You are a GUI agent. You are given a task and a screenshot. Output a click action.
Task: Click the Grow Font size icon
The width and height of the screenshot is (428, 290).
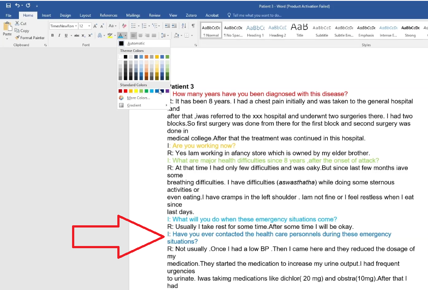tap(95, 26)
